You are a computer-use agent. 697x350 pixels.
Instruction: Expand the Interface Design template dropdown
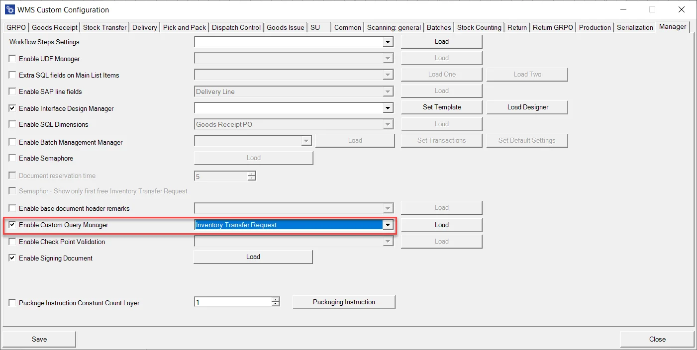coord(388,108)
